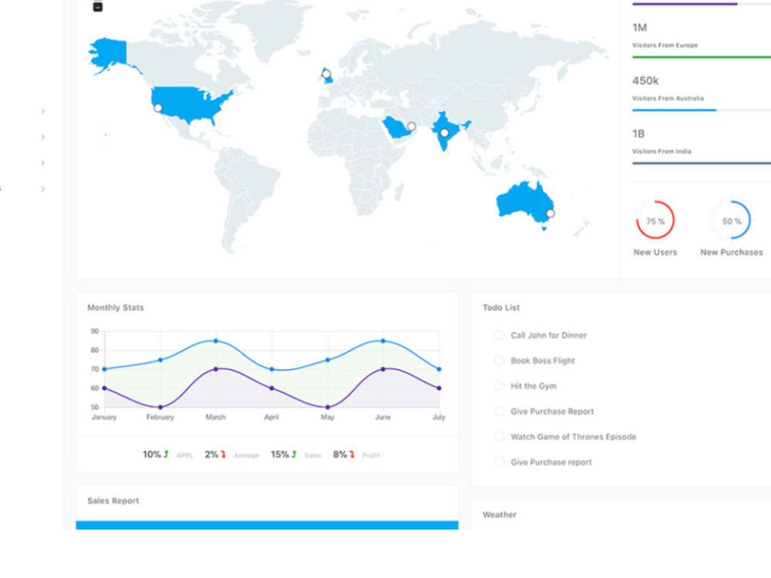
Task: Click the green Visitors From Europe progress bar
Action: click(x=702, y=57)
